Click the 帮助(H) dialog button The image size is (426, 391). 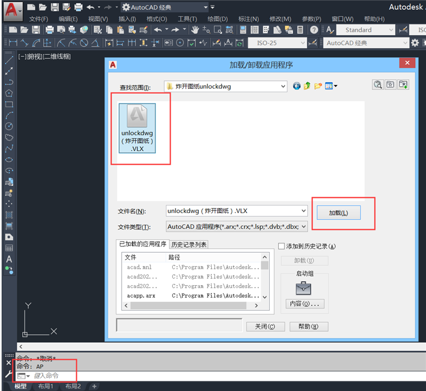308,327
